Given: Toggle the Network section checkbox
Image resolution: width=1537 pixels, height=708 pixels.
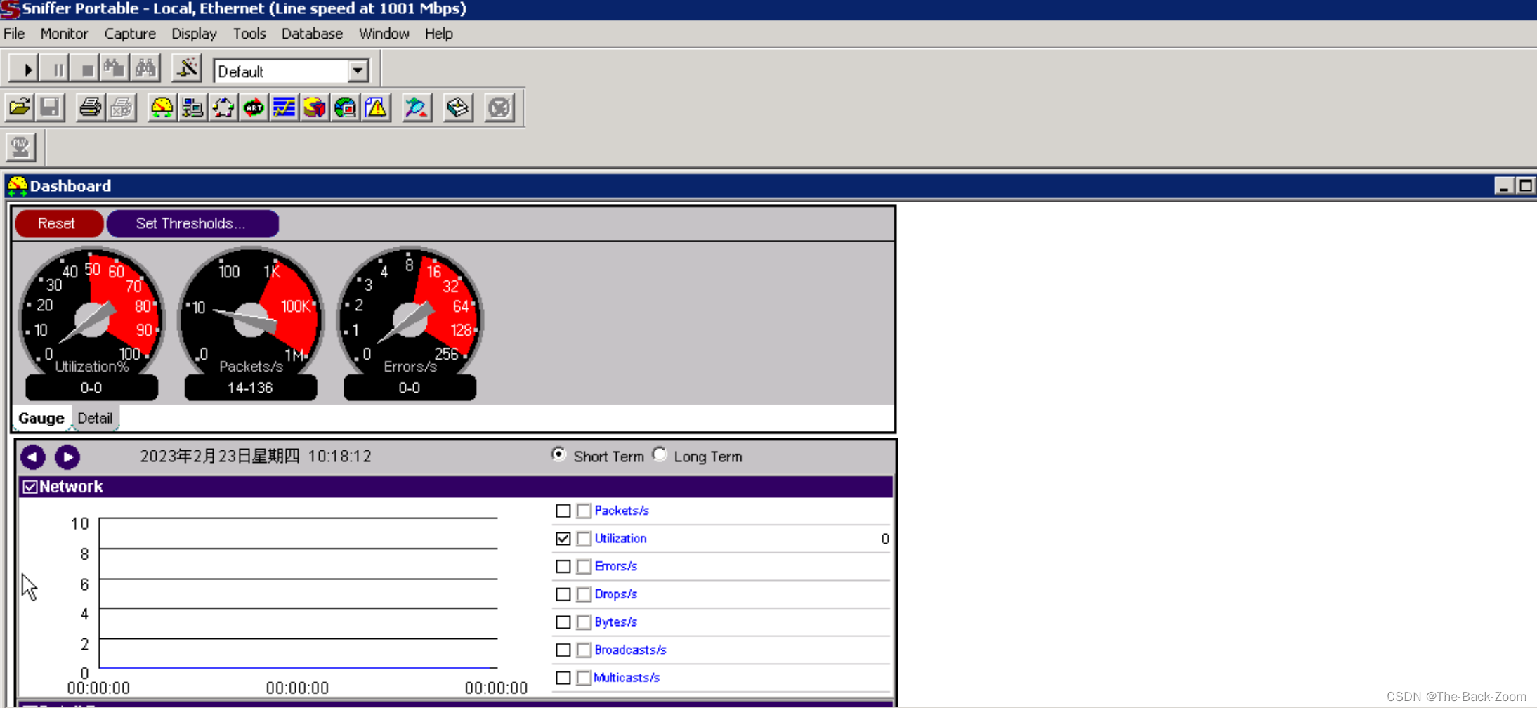Looking at the screenshot, I should (x=30, y=487).
